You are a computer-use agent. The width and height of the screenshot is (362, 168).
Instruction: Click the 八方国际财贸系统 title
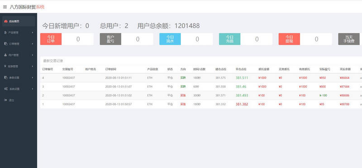(27, 7)
